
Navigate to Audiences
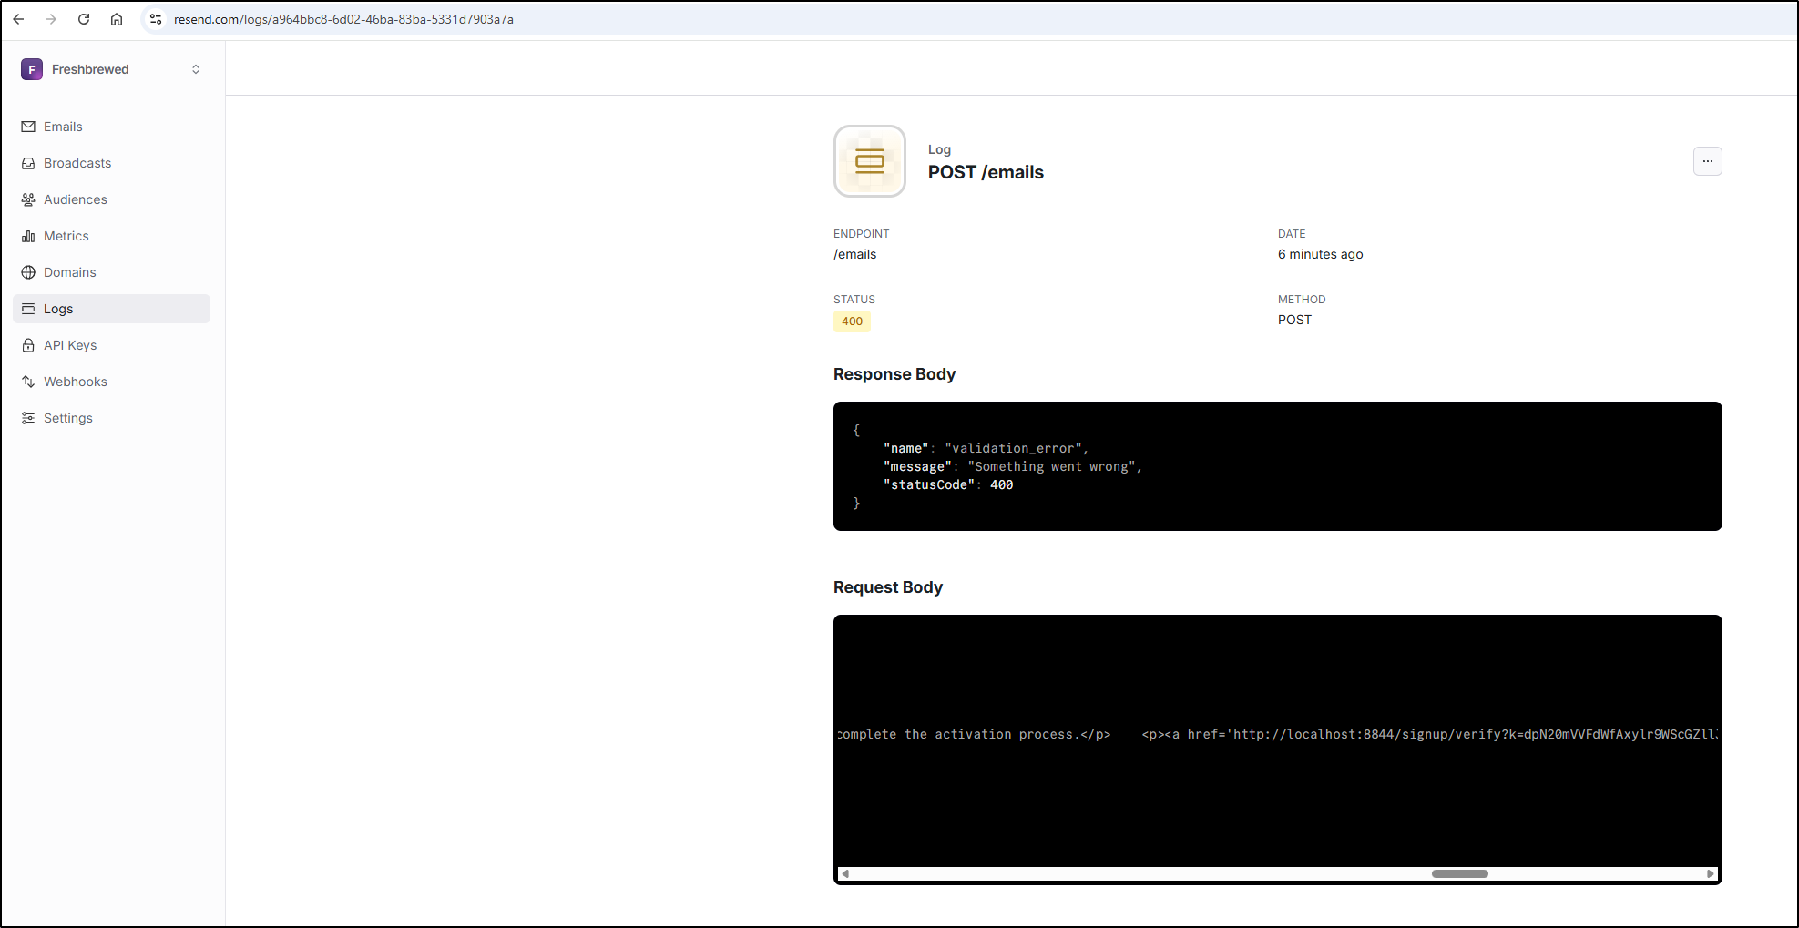pos(111,199)
